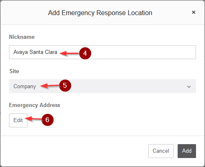Click the red arrow pointing at Avaya Santa Clara
The height and width of the screenshot is (167, 205).
pos(69,53)
